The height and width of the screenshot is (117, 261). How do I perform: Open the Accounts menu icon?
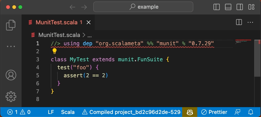tap(11, 75)
